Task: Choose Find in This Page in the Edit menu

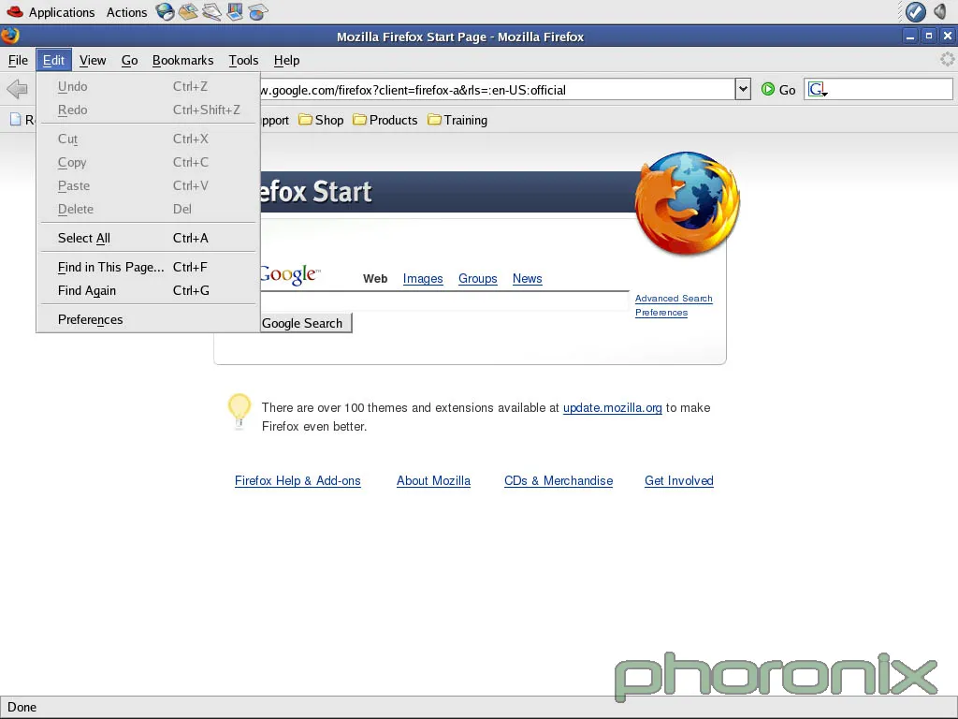Action: pos(148,267)
